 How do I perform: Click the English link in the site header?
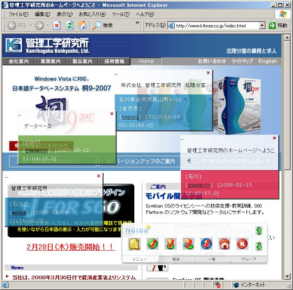pos(267,61)
